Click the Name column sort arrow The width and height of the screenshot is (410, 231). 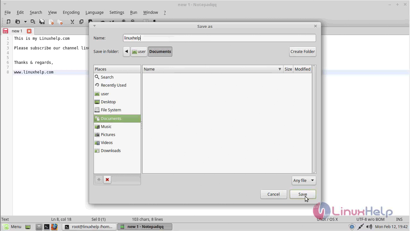point(280,69)
